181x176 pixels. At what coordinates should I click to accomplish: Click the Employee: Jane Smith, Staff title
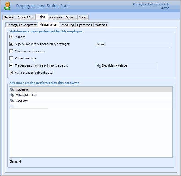click(x=42, y=6)
